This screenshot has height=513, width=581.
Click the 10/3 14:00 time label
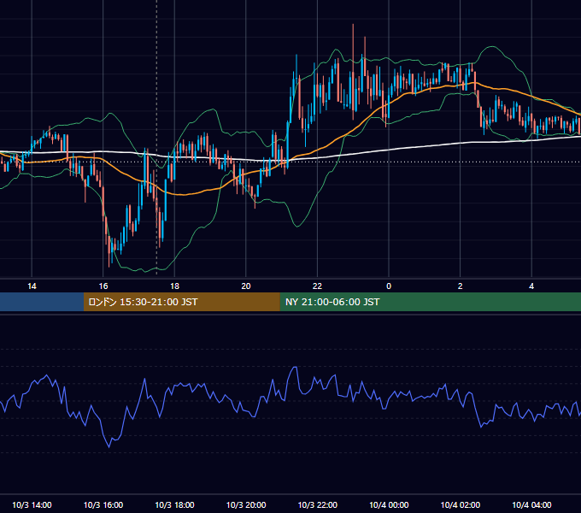pos(32,504)
